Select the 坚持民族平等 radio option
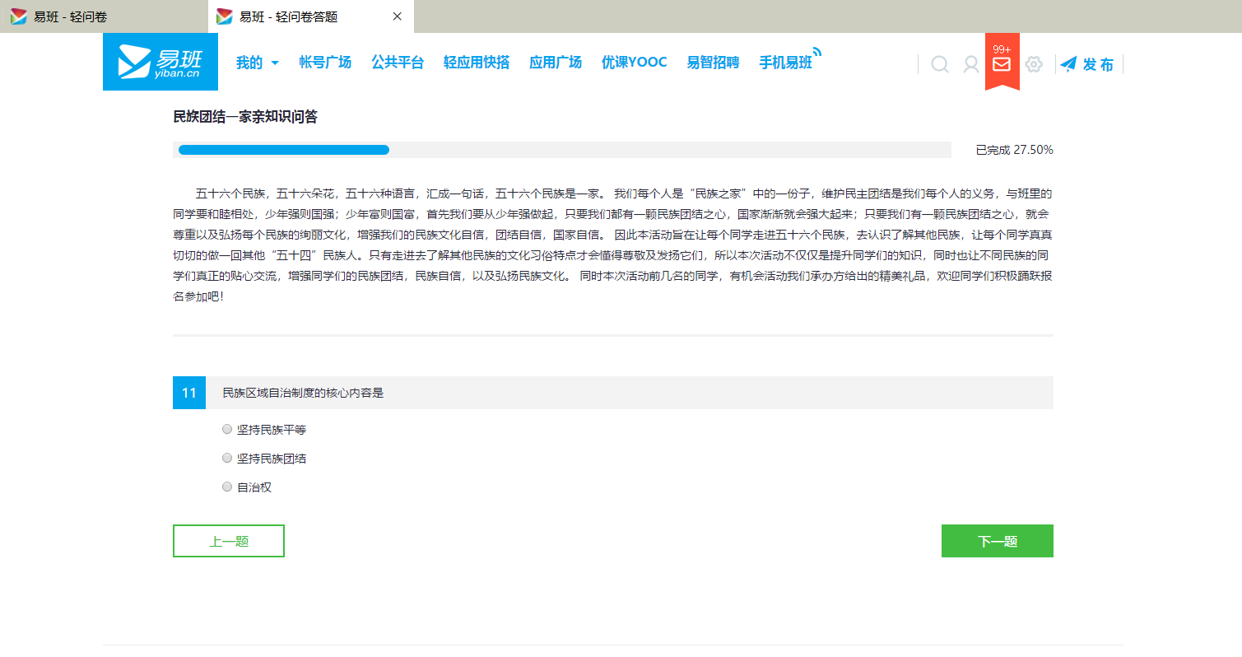1242x657 pixels. [227, 429]
